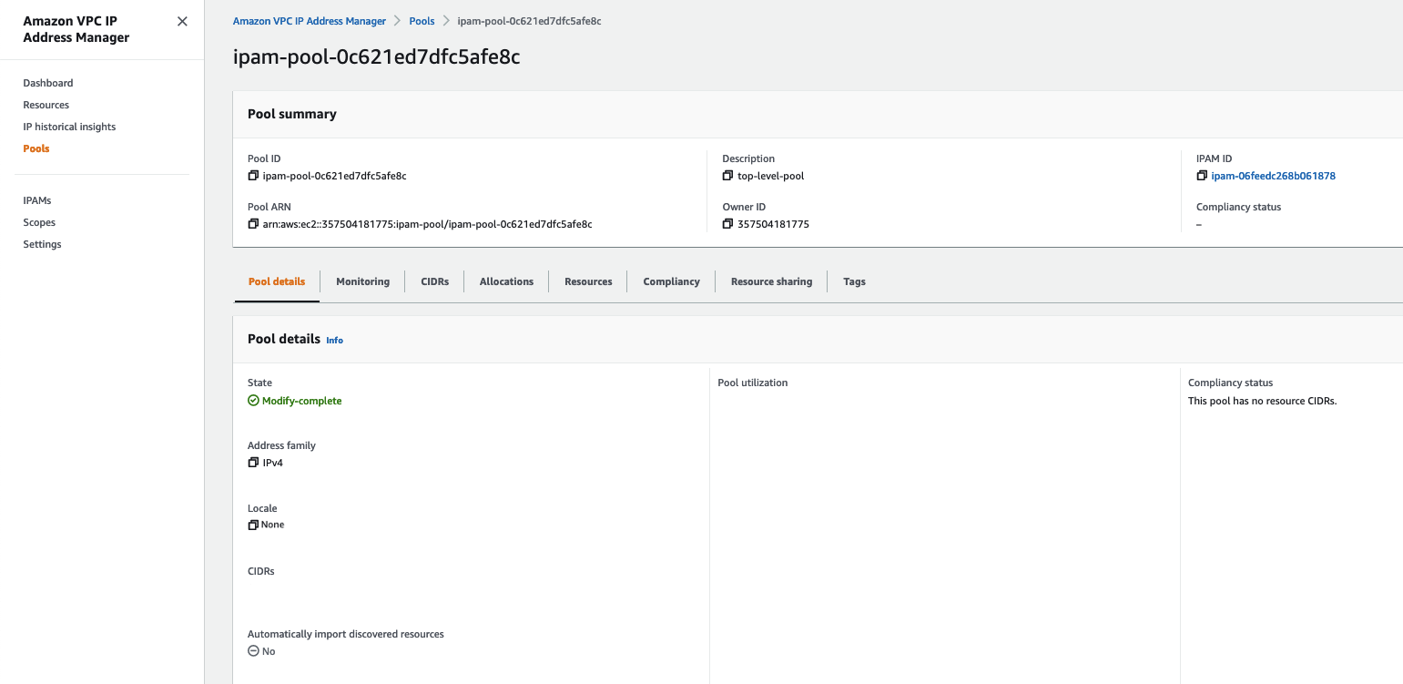Click the green Modify-complete state check icon

click(x=253, y=400)
